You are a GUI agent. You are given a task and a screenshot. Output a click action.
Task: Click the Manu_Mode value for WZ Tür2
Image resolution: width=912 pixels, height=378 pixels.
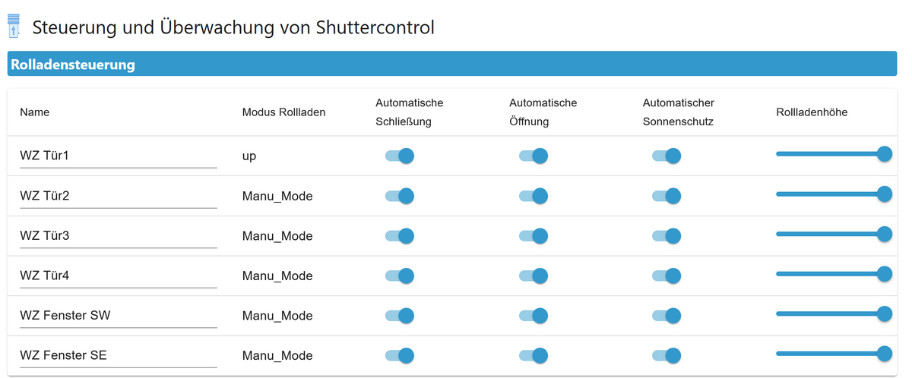[x=277, y=196]
